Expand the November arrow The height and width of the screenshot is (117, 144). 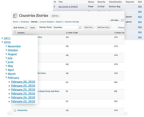6,46
